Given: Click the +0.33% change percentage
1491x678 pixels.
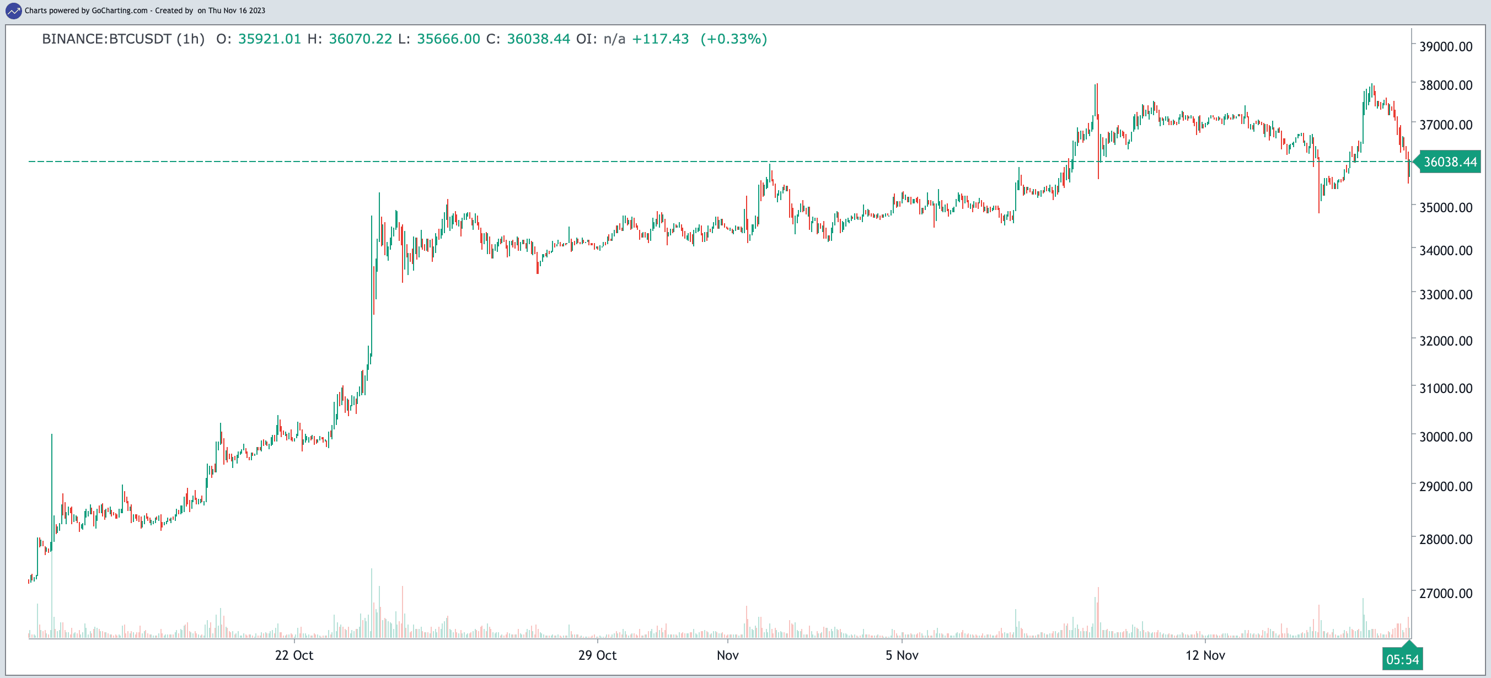Looking at the screenshot, I should [733, 39].
